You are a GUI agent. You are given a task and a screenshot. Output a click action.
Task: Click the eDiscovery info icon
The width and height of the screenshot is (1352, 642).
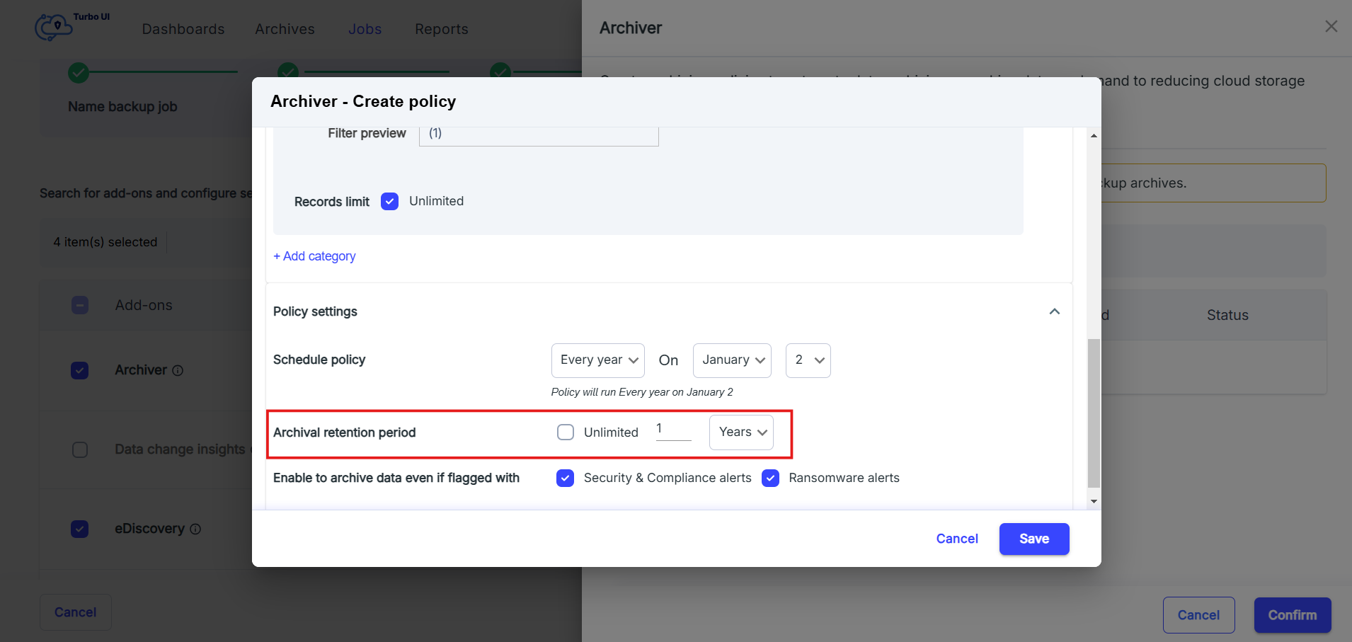195,529
